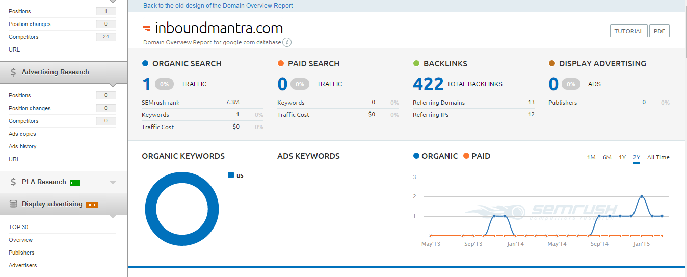
Task: Click the orange dot beside PAID SEARCH heading
Action: click(x=281, y=64)
